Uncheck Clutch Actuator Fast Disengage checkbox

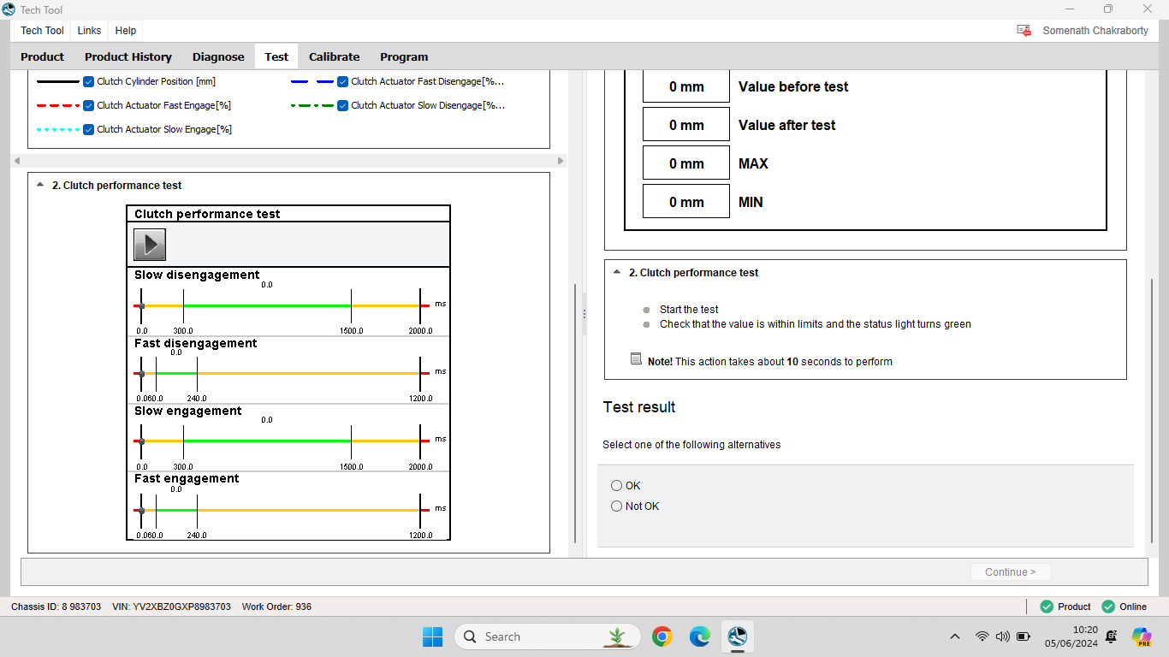coord(343,81)
